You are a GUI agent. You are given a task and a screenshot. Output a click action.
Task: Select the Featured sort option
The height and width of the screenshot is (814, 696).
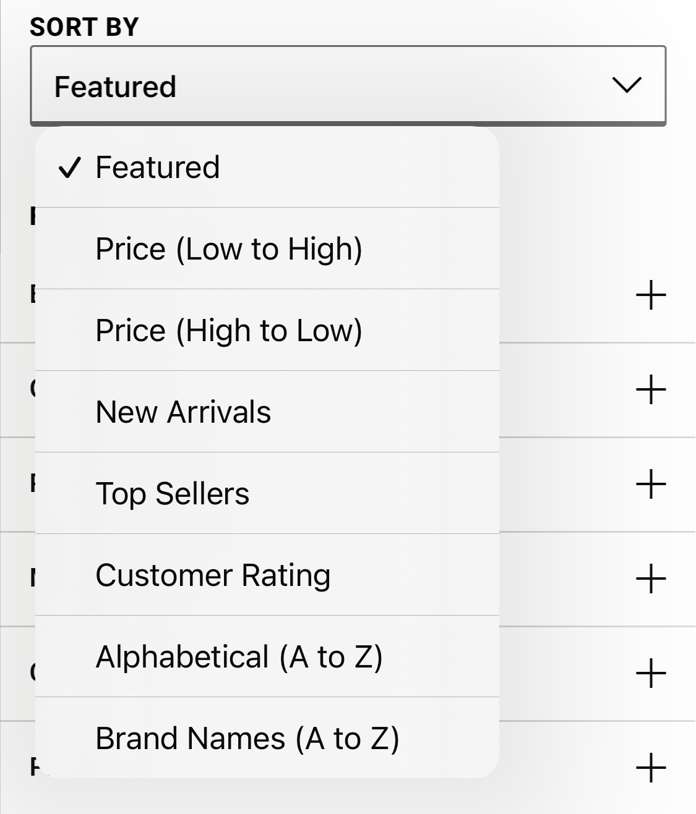(x=158, y=167)
